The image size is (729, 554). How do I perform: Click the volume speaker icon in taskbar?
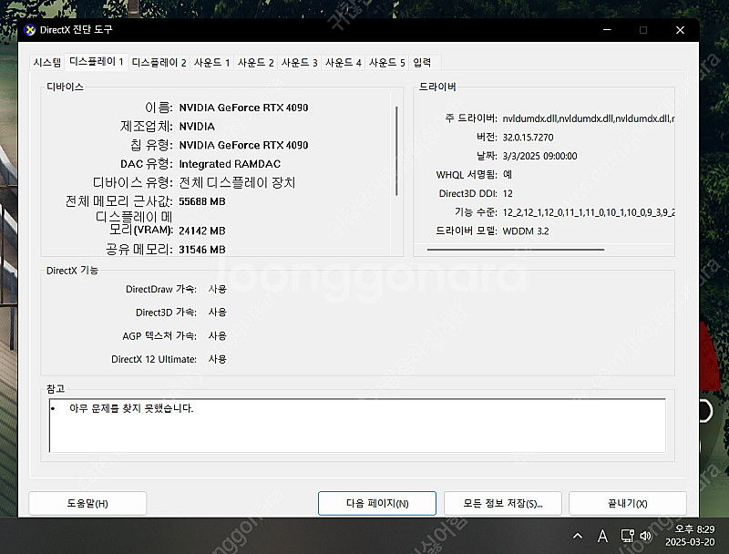(645, 536)
